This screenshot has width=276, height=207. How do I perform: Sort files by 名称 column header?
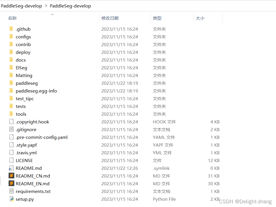coord(12,18)
